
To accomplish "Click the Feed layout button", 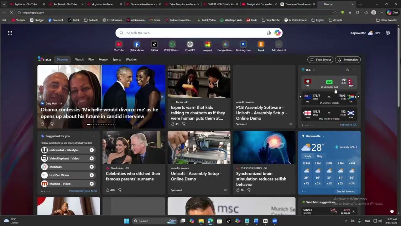I will [x=320, y=60].
